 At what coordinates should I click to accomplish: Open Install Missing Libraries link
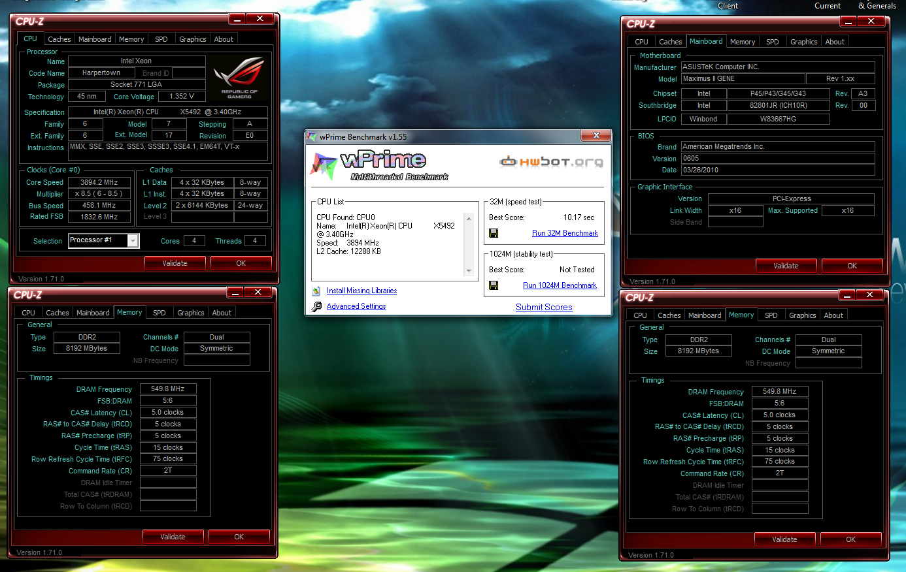361,291
